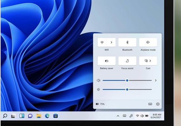The height and width of the screenshot is (126, 181).
Task: Click the speaker icon beside volume slider
Action: (x=98, y=80)
